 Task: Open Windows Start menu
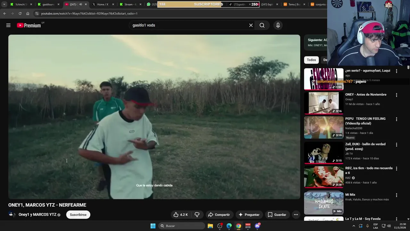(x=153, y=226)
